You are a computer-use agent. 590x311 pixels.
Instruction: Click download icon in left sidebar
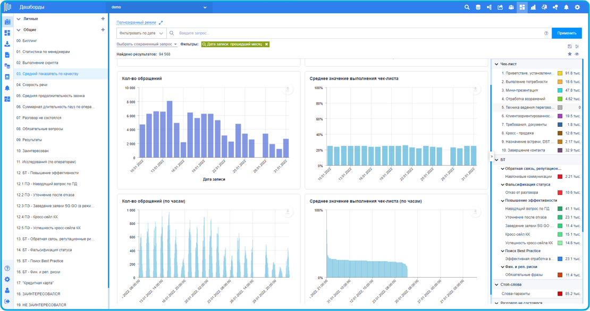(7, 44)
